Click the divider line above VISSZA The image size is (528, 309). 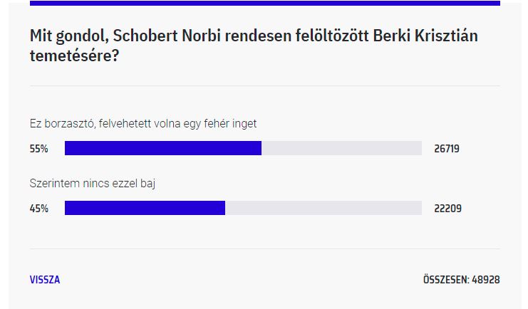click(265, 249)
